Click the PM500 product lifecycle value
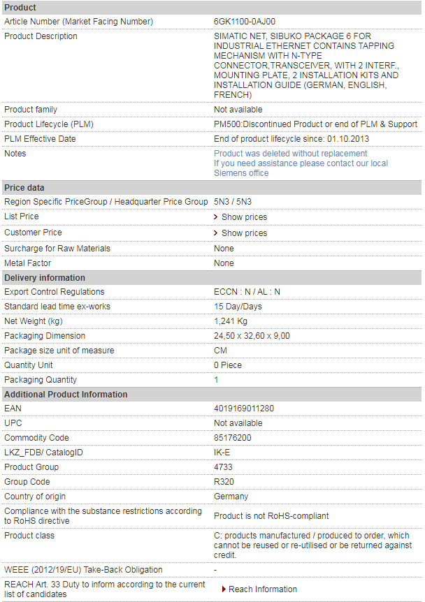The image size is (425, 602). 315,124
